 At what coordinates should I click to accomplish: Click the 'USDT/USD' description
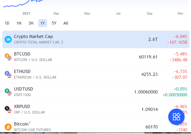click(x=22, y=95)
